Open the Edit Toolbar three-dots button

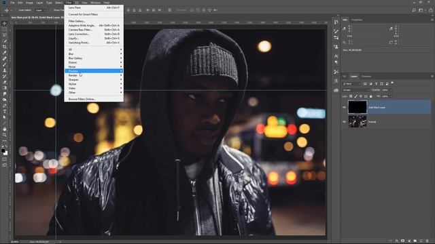click(x=5, y=140)
